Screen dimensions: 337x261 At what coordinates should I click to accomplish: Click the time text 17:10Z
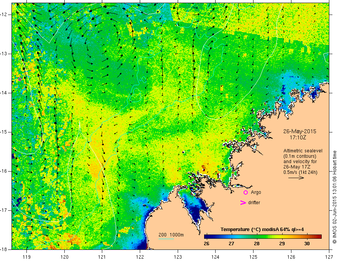[x=298, y=137]
